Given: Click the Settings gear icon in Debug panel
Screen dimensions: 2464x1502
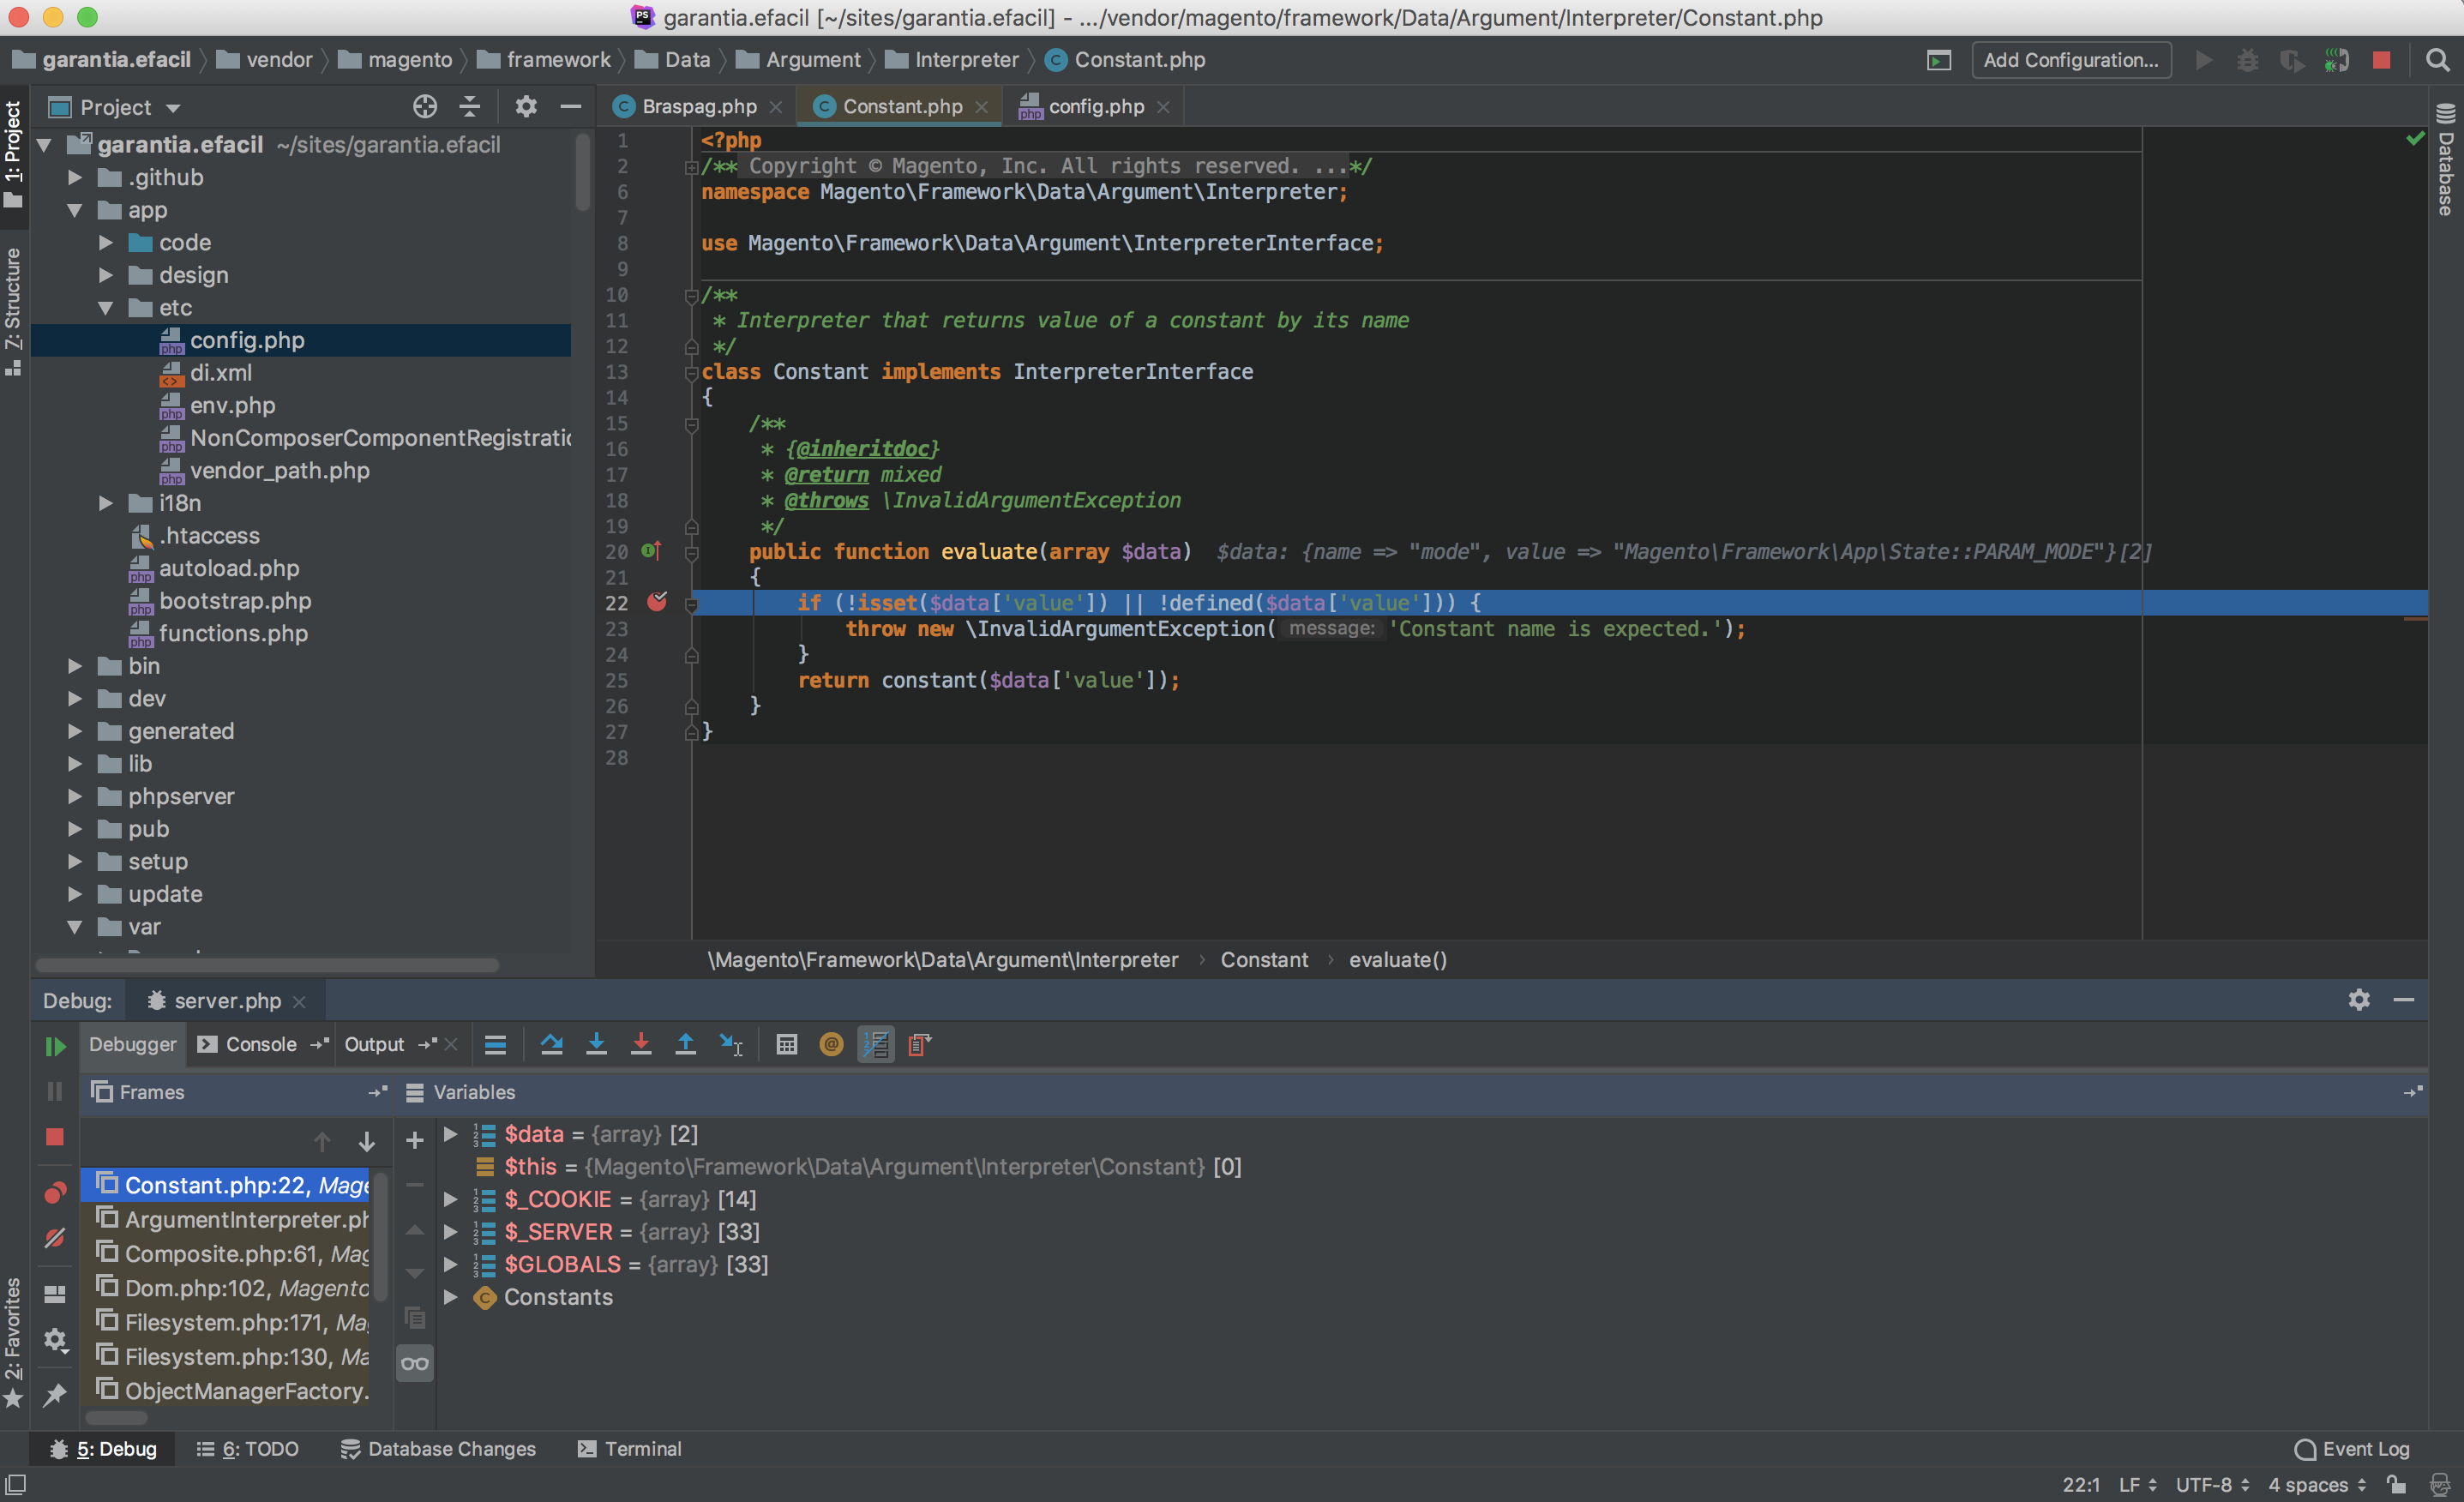Looking at the screenshot, I should pos(2359,999).
